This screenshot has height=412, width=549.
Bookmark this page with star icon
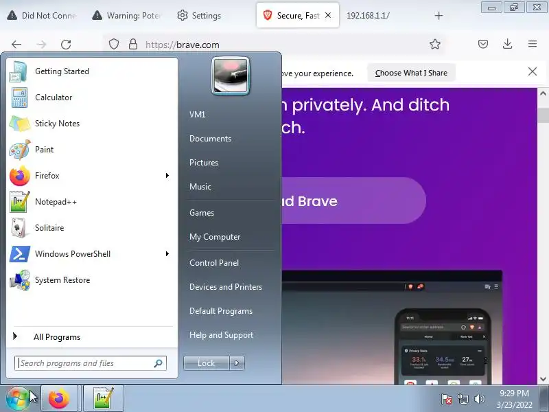435,44
